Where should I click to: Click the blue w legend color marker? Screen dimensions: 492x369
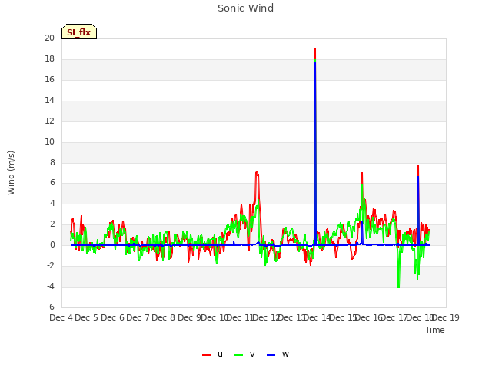click(x=271, y=355)
